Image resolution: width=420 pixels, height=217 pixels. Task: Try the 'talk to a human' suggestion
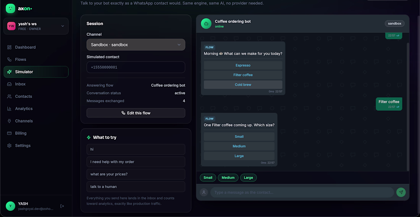[x=136, y=187]
